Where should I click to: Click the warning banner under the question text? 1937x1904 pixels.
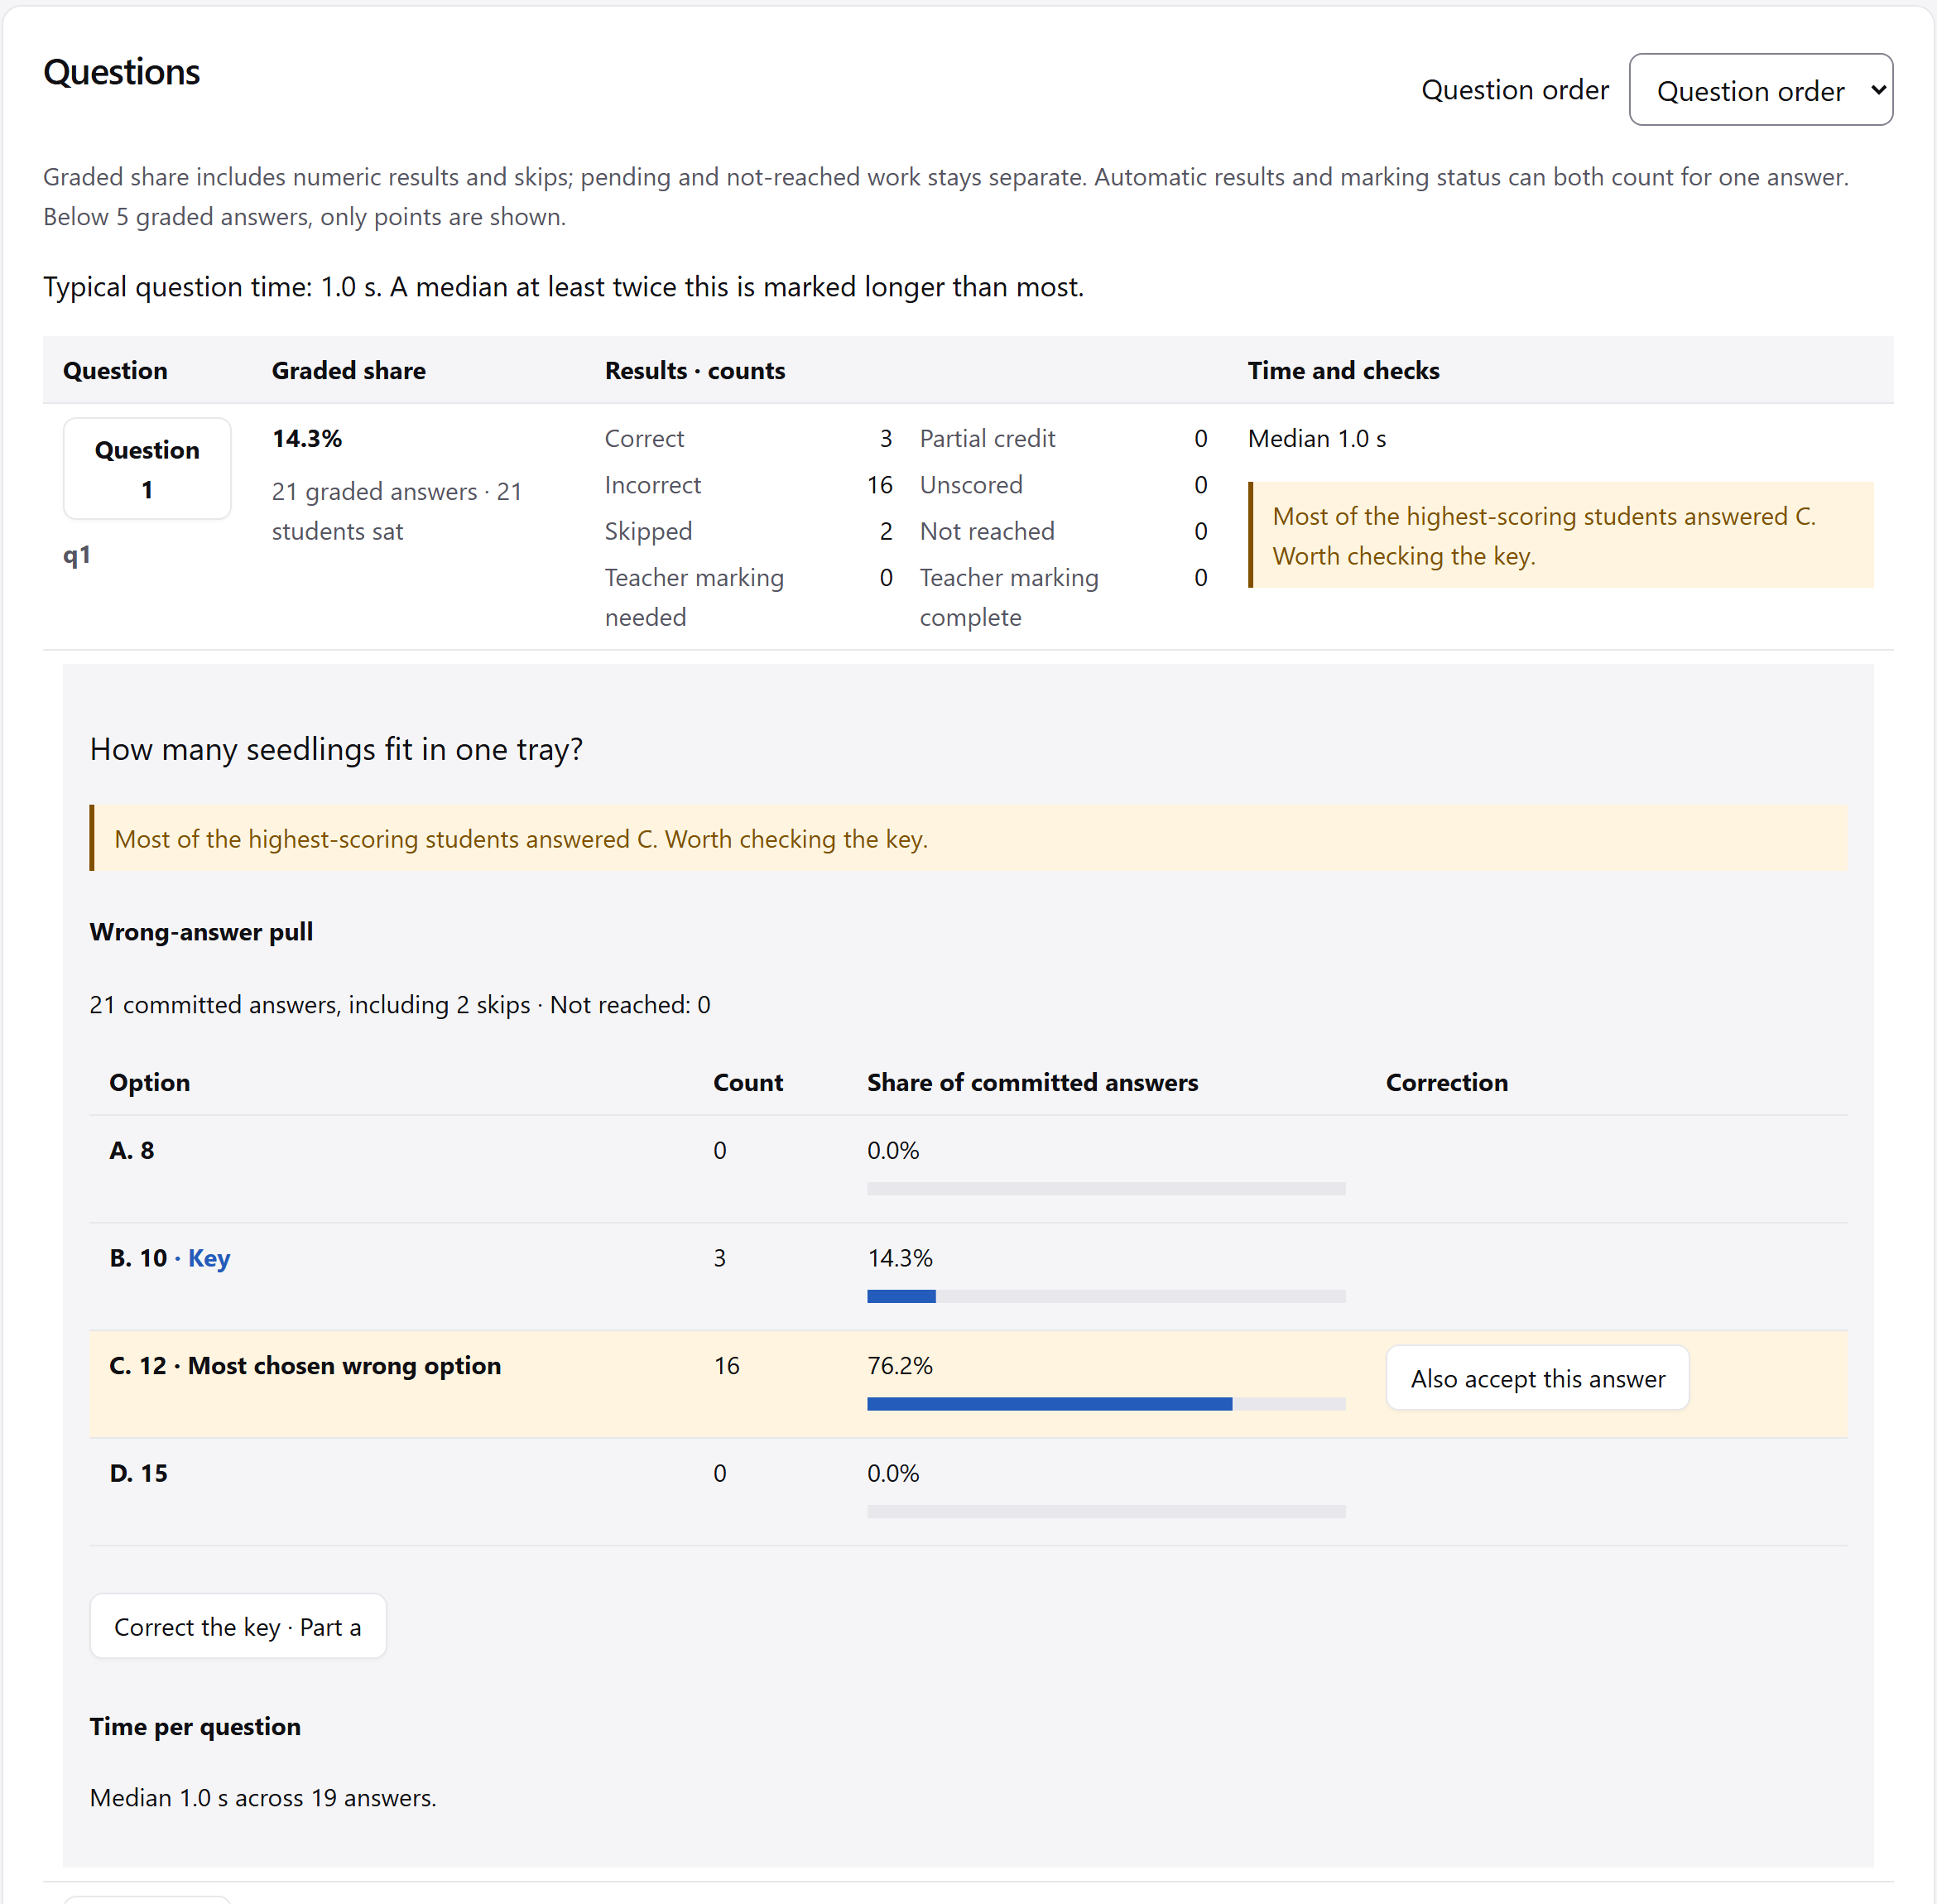pos(968,838)
